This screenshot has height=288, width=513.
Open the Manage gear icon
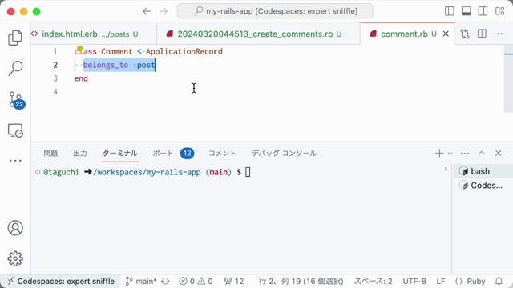(15, 258)
